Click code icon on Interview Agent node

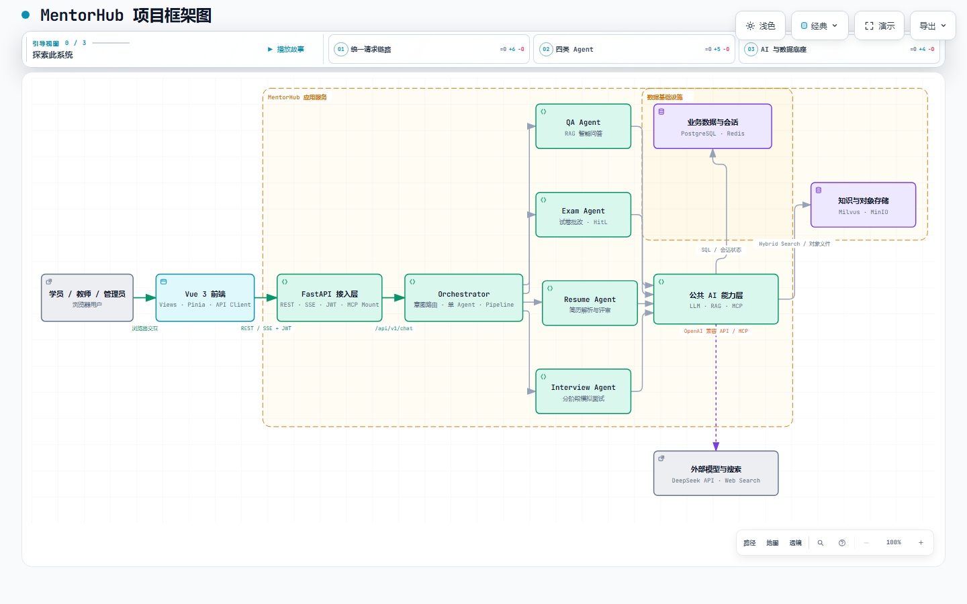click(x=543, y=376)
